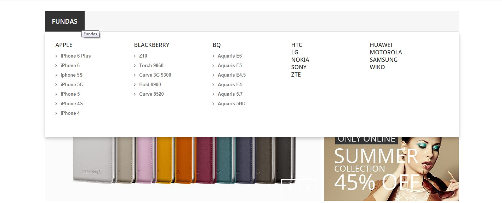Click the slider previous arrow
502x203 pixels.
[290, 188]
